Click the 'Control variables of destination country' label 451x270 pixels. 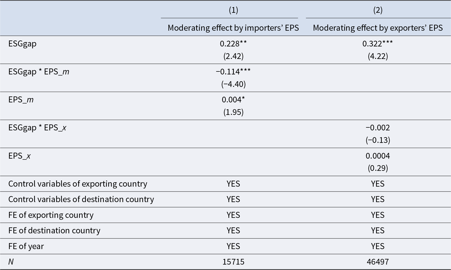point(81,199)
